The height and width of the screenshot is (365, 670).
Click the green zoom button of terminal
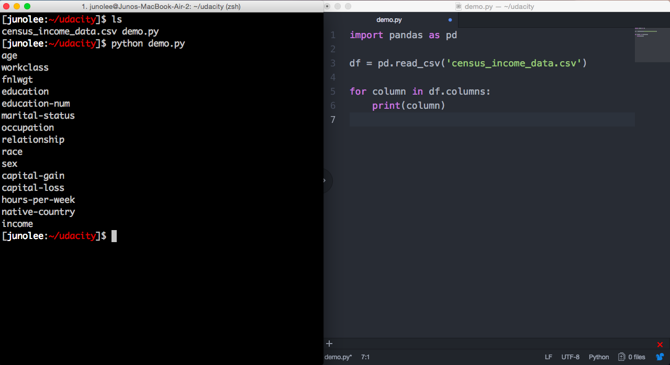point(27,6)
